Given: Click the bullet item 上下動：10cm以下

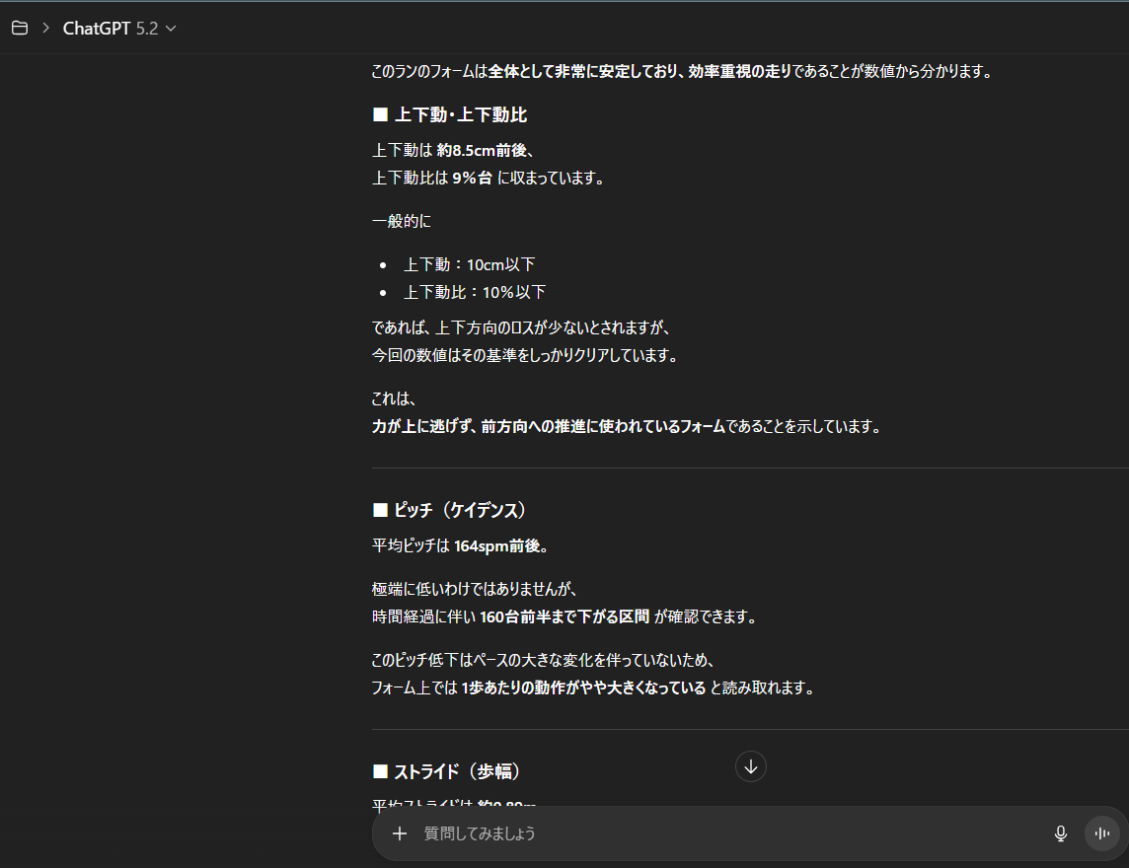Looking at the screenshot, I should tap(469, 264).
